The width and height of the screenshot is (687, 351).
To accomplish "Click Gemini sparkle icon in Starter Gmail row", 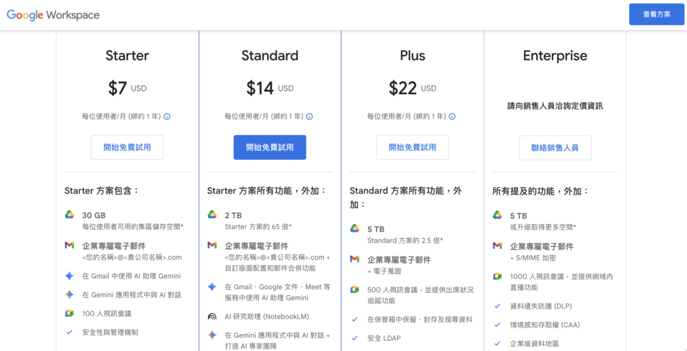I will pyautogui.click(x=69, y=276).
